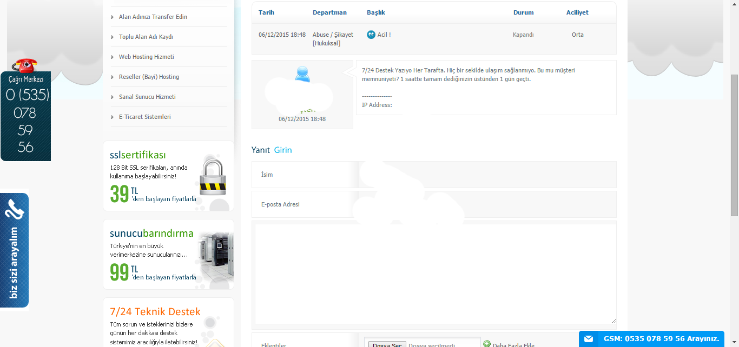Click the Aciliyet column header
This screenshot has width=739, height=347.
pyautogui.click(x=577, y=12)
